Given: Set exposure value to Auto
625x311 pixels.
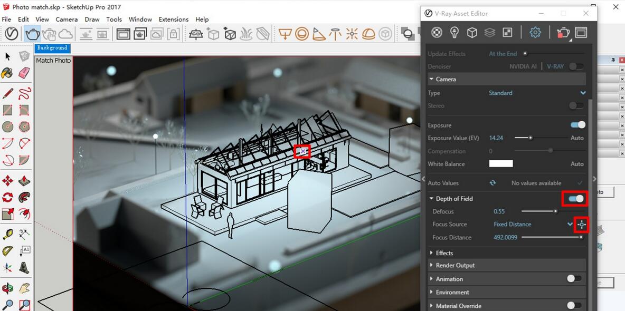Looking at the screenshot, I should tap(577, 138).
